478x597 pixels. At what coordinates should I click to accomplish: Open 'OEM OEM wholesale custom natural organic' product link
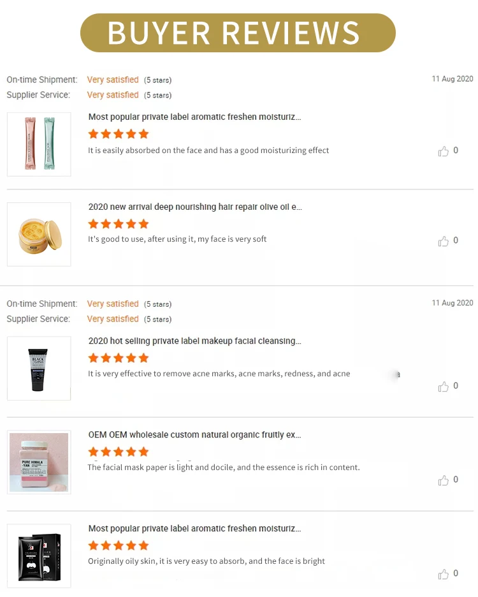coord(194,434)
